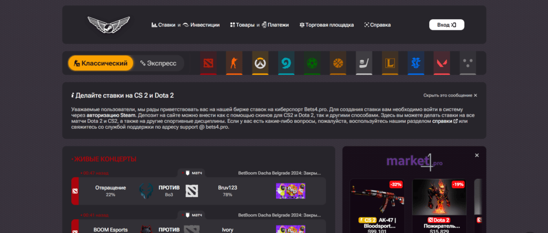548x233 pixels.
Task: Open BetBoom banner thumbnail in Ivory row
Action: coord(291,229)
